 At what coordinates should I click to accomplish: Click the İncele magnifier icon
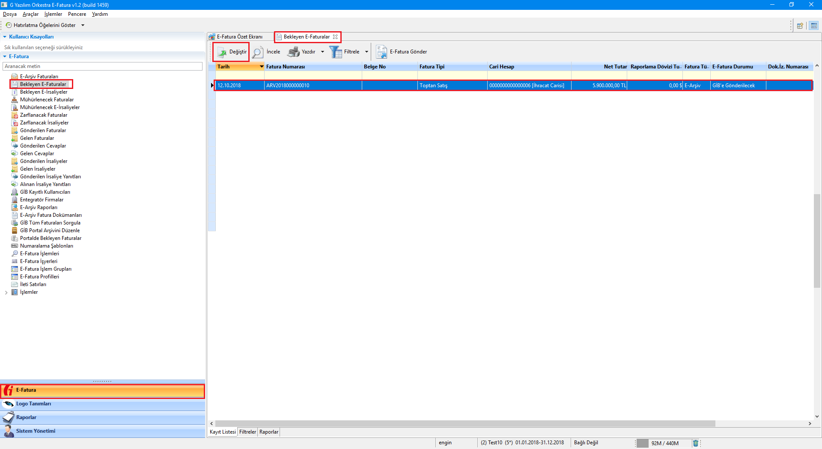point(258,52)
